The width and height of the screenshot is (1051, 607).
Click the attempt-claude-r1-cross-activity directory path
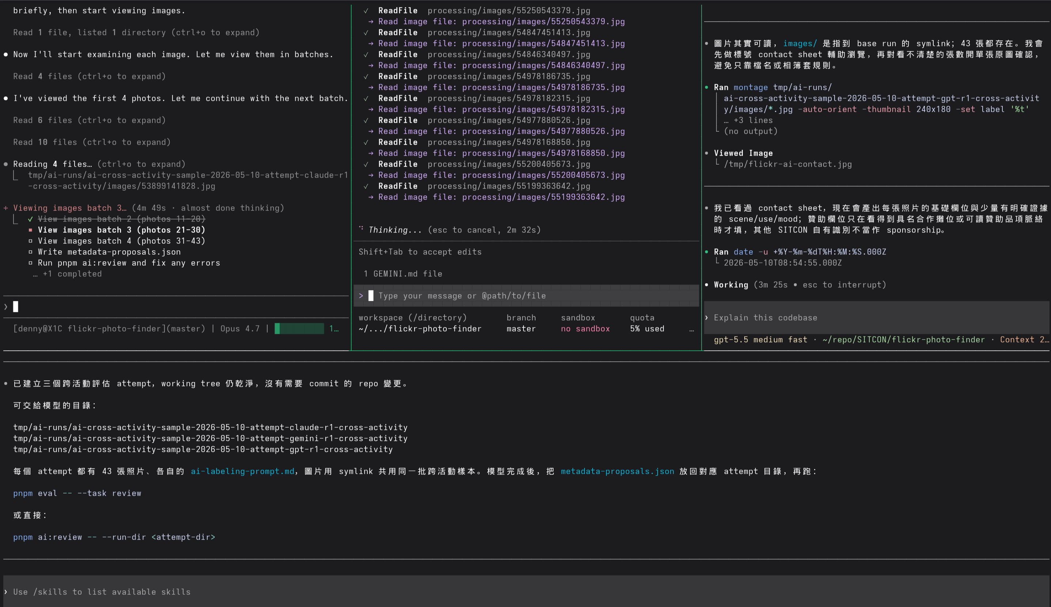click(x=211, y=427)
